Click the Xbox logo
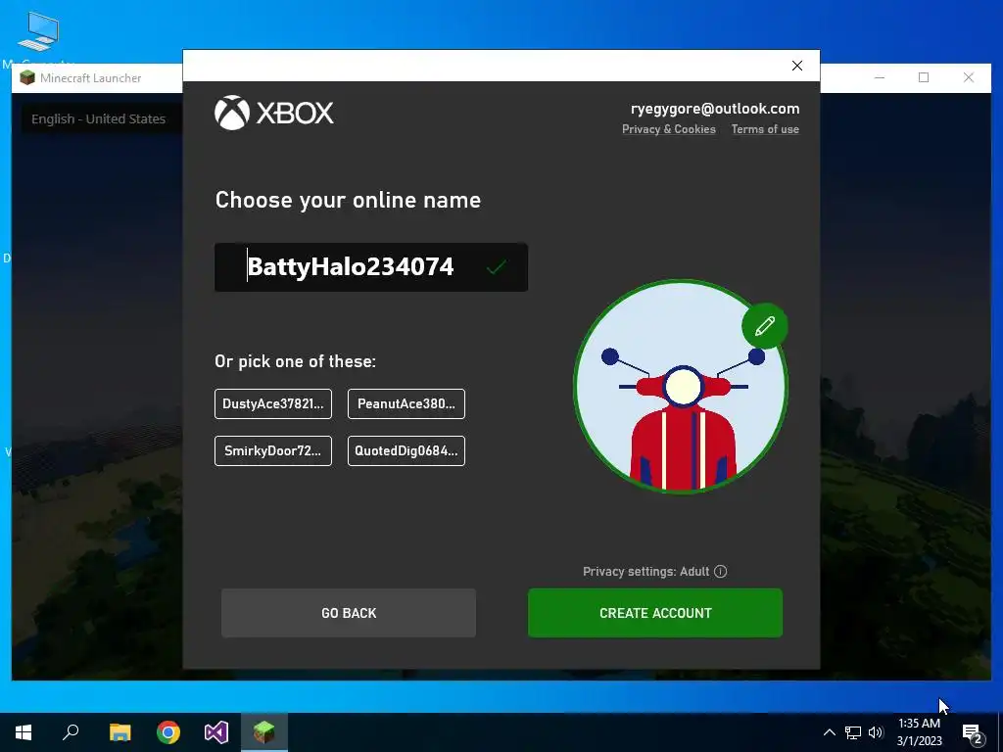Image resolution: width=1003 pixels, height=752 pixels. (x=274, y=113)
